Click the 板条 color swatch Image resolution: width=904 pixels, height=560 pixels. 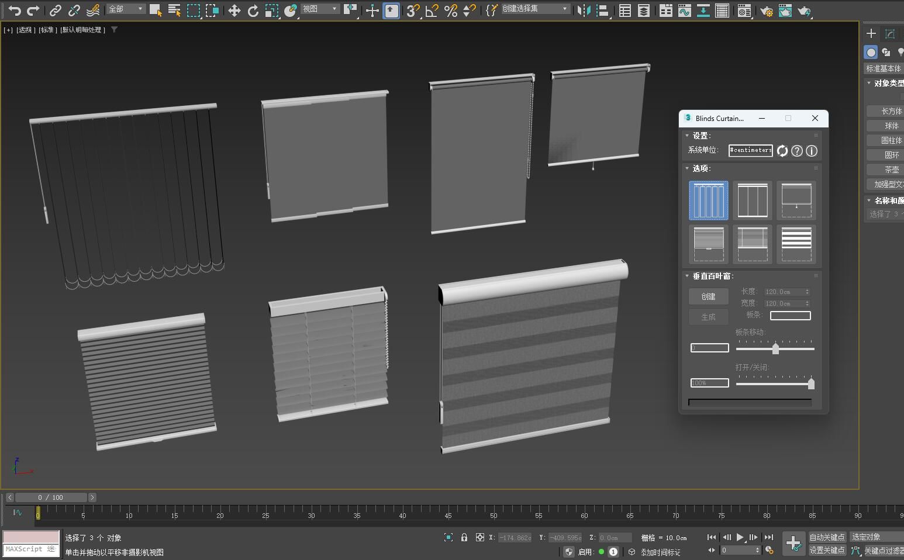(791, 316)
